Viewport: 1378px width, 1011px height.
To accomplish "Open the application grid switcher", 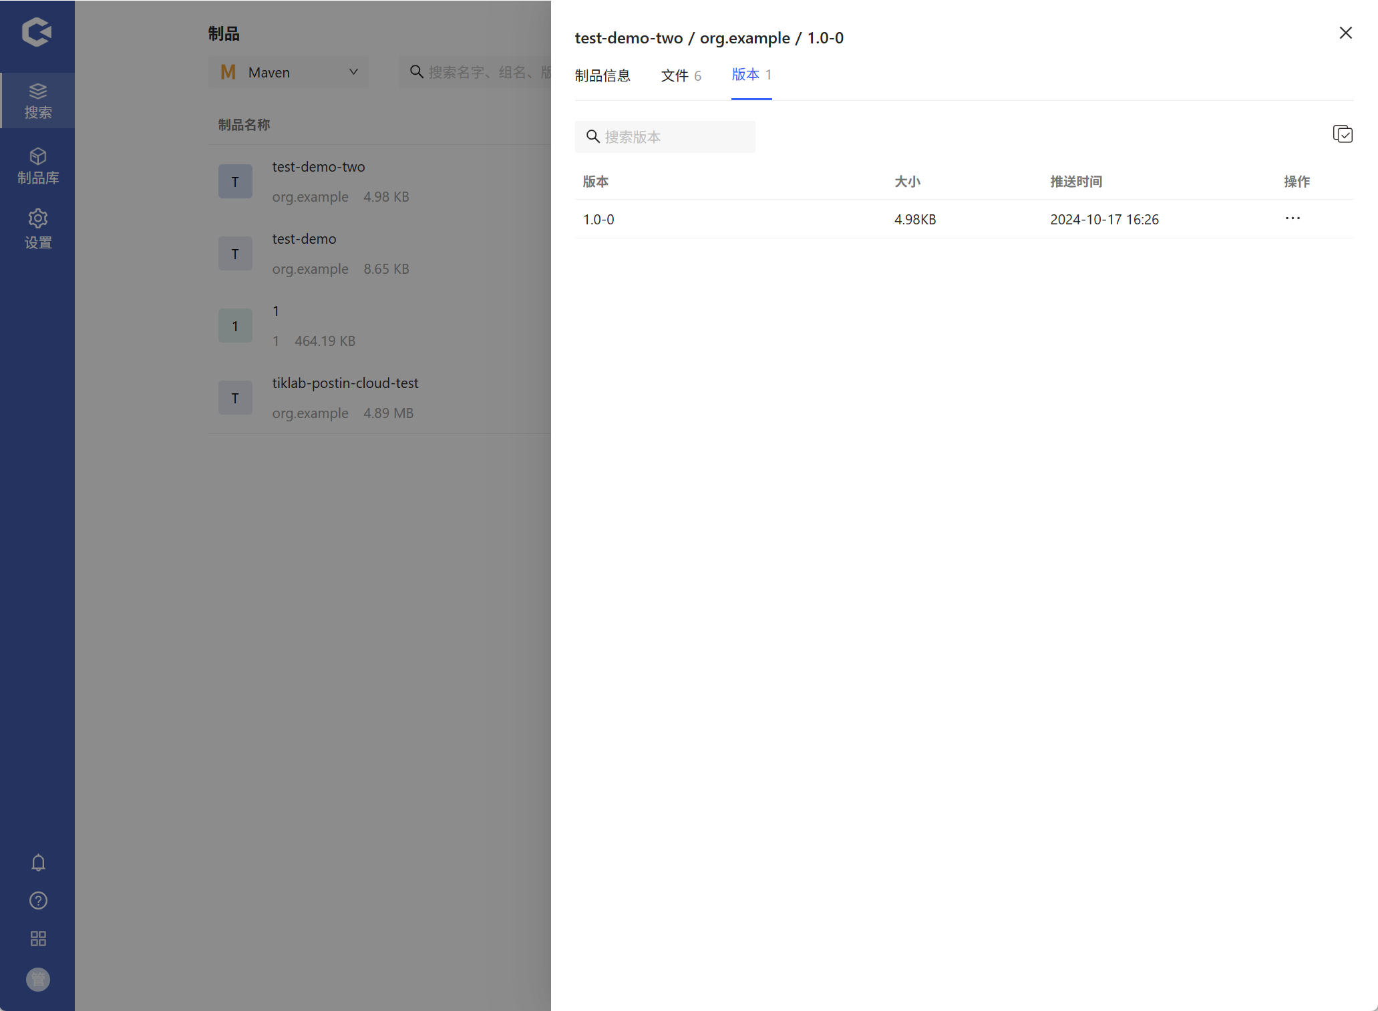I will point(38,939).
